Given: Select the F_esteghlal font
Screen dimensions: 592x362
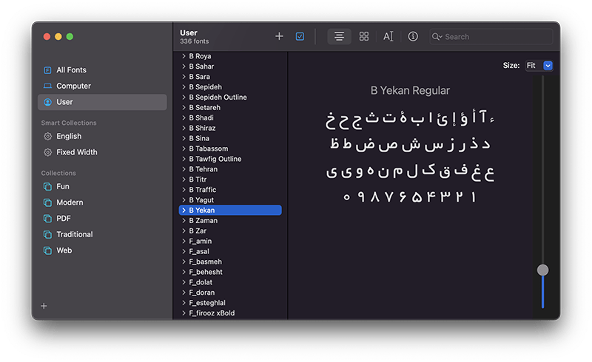Looking at the screenshot, I should (207, 303).
